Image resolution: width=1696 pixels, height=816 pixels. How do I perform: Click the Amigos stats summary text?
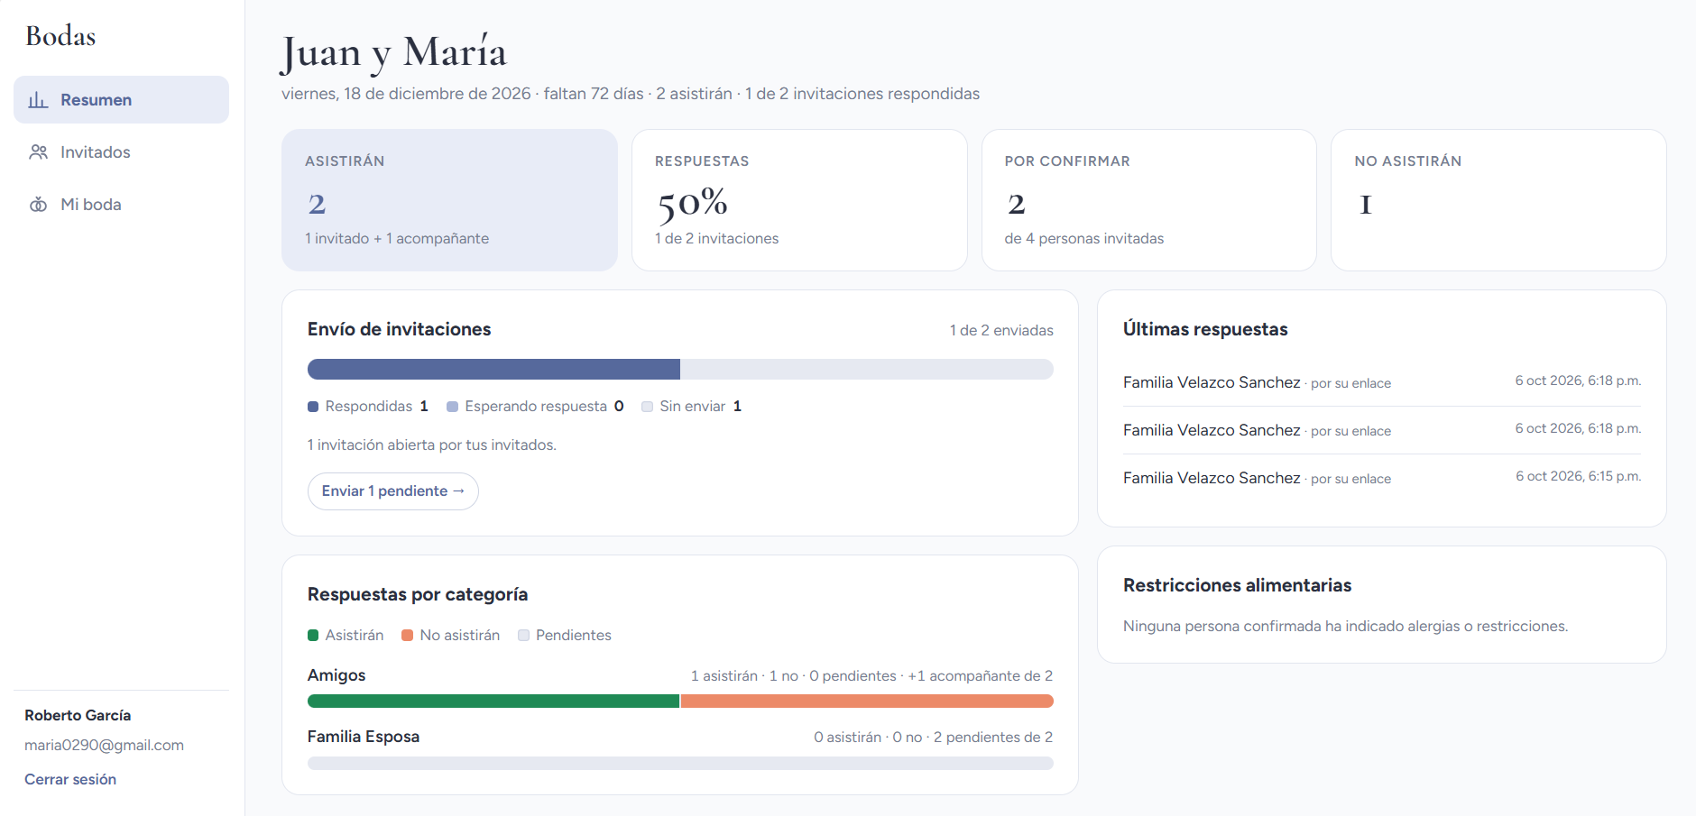871,676
